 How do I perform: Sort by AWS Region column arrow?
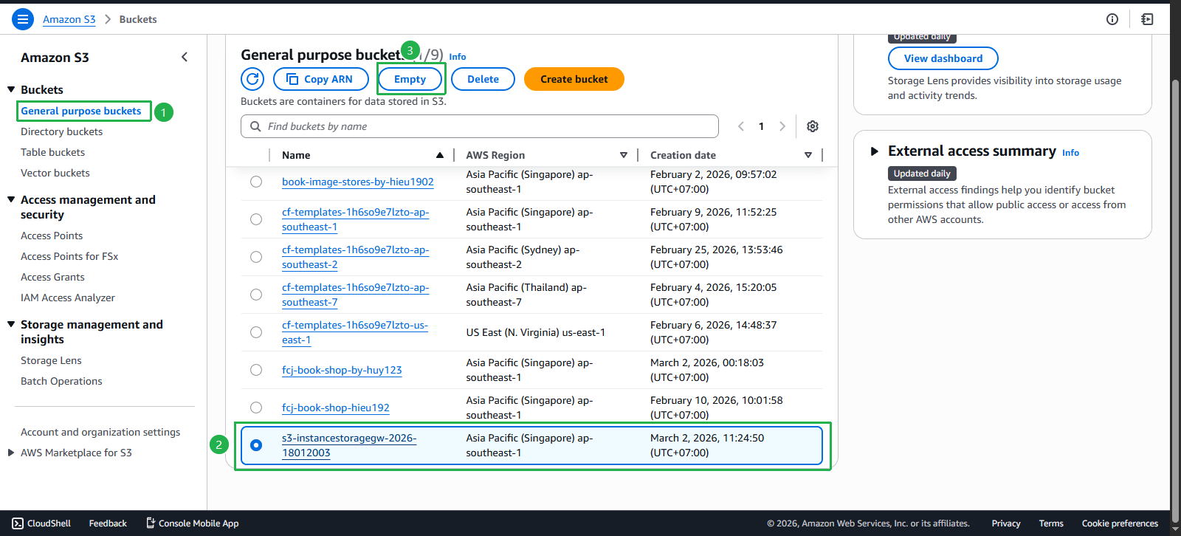[624, 155]
